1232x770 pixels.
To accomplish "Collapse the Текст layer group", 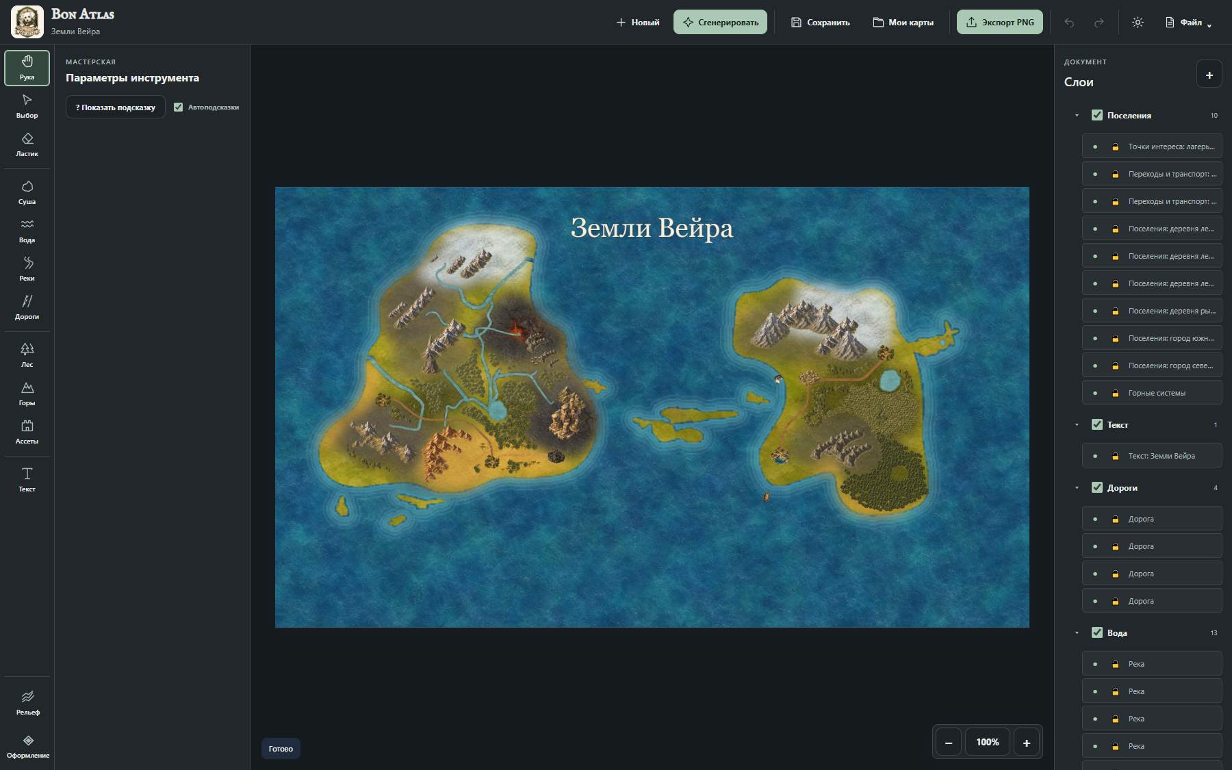I will [1077, 424].
